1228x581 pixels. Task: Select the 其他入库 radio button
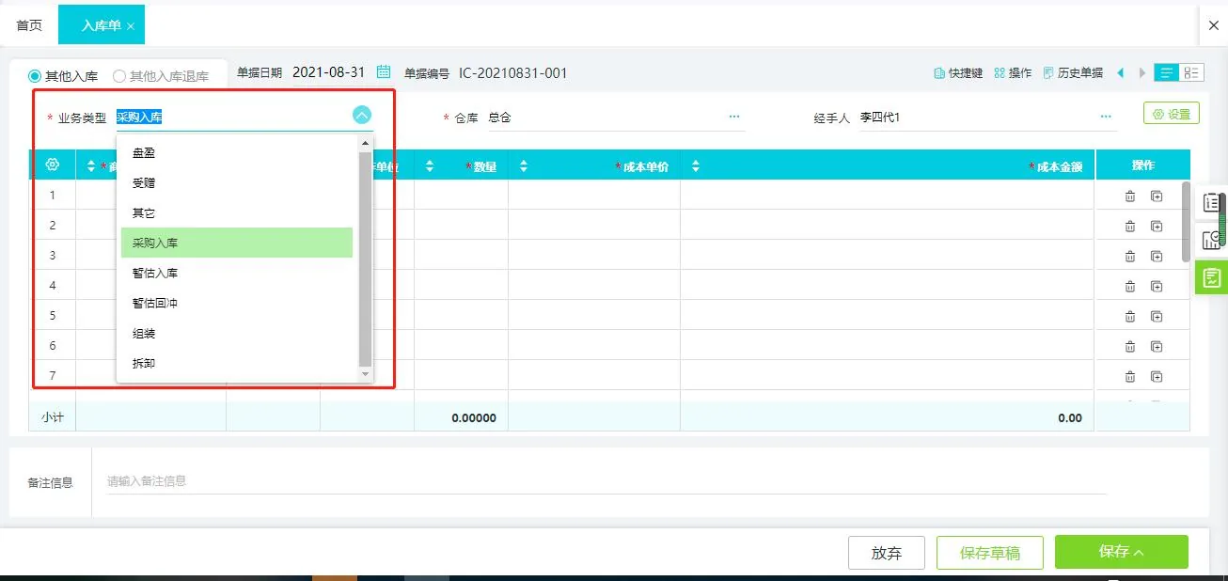[x=35, y=76]
